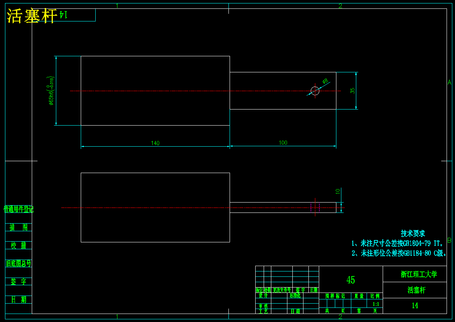Select 日期 in left margin strip
Viewport: 455px width, 322px height.
pos(19,299)
